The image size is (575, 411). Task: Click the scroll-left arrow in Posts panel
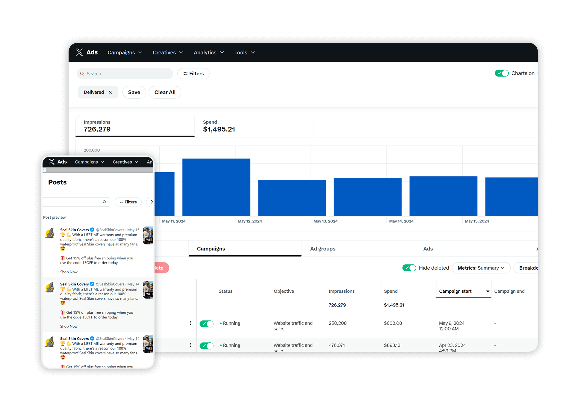click(x=44, y=170)
